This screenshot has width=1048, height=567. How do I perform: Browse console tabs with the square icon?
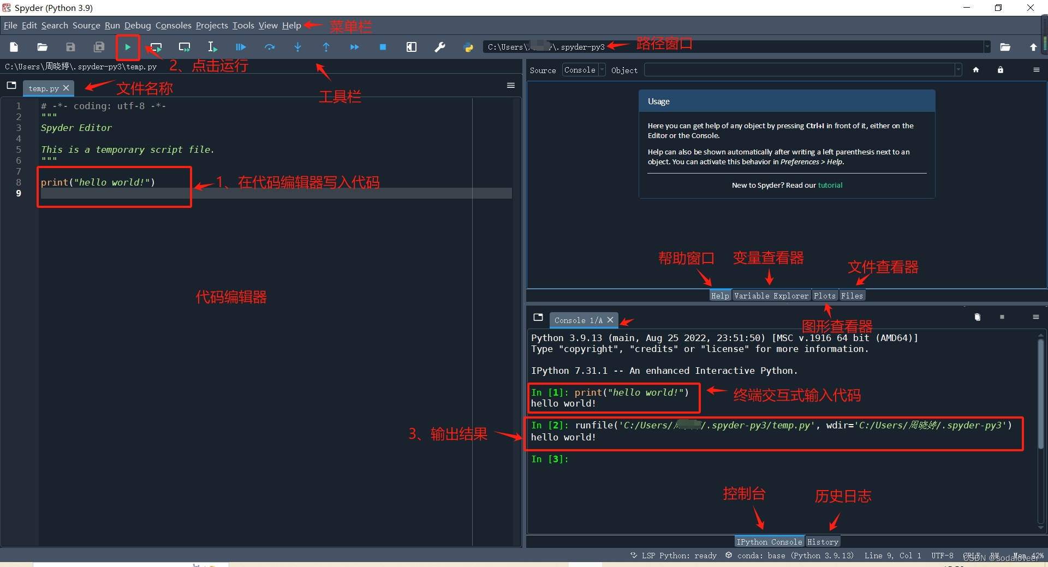pyautogui.click(x=538, y=317)
